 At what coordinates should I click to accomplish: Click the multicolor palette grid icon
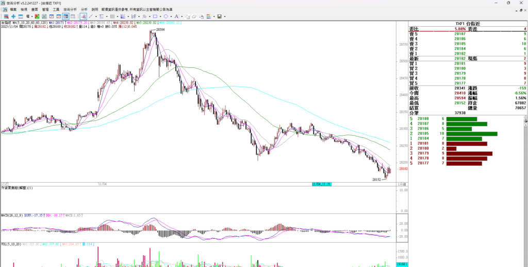[x=209, y=16]
